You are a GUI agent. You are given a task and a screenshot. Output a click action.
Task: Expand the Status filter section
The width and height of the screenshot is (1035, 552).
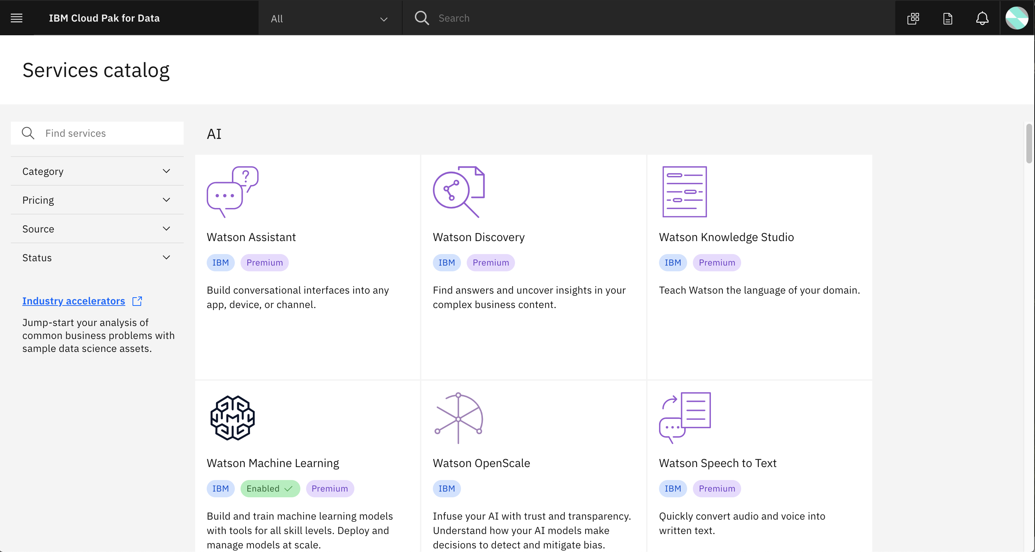(x=97, y=258)
